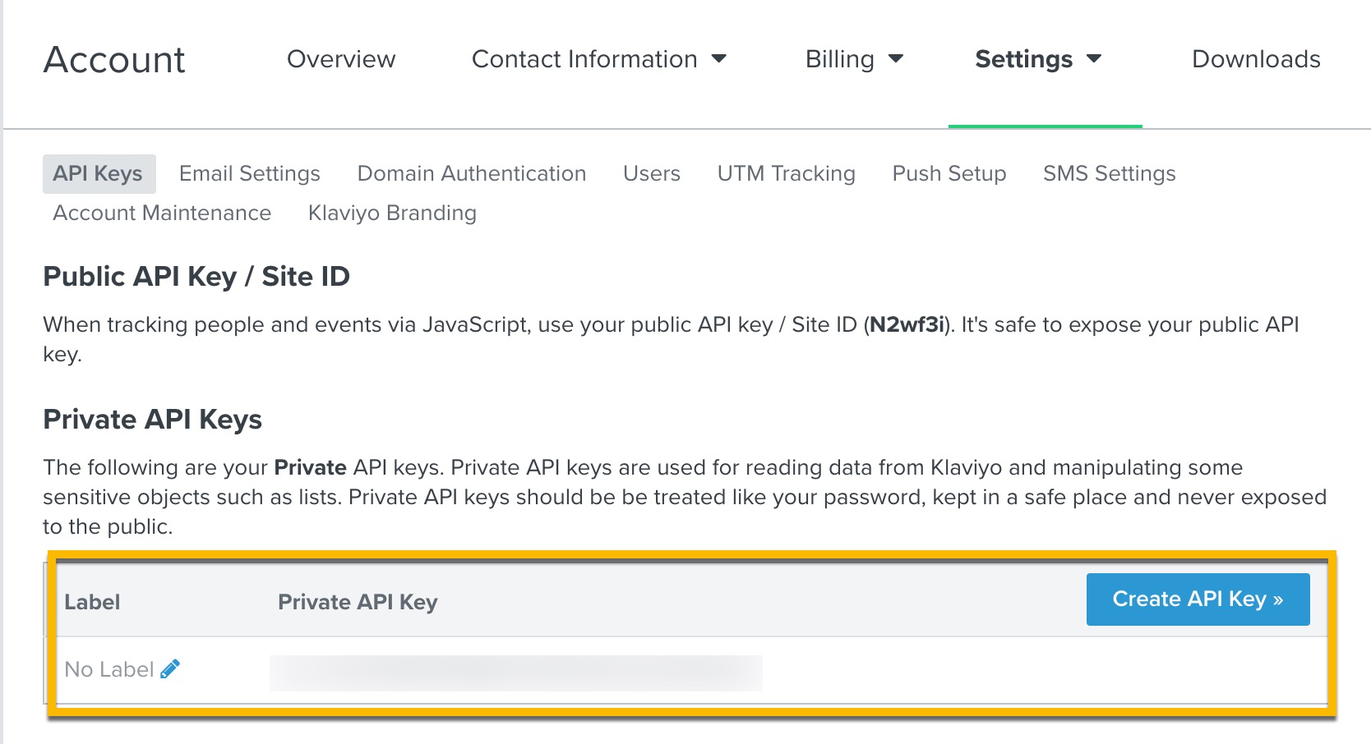This screenshot has height=744, width=1371.
Task: Click the Private API Keys heading
Action: pyautogui.click(x=152, y=420)
